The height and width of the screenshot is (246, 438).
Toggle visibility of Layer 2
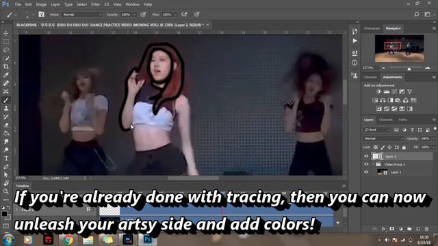click(x=366, y=156)
